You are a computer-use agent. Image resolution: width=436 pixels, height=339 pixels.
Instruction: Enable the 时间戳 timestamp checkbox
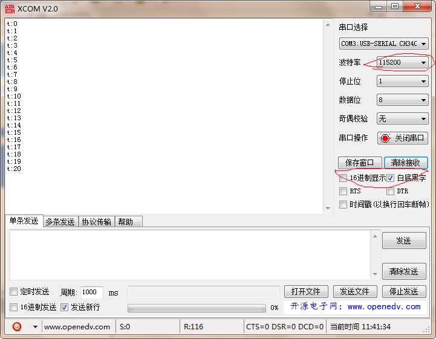click(343, 204)
